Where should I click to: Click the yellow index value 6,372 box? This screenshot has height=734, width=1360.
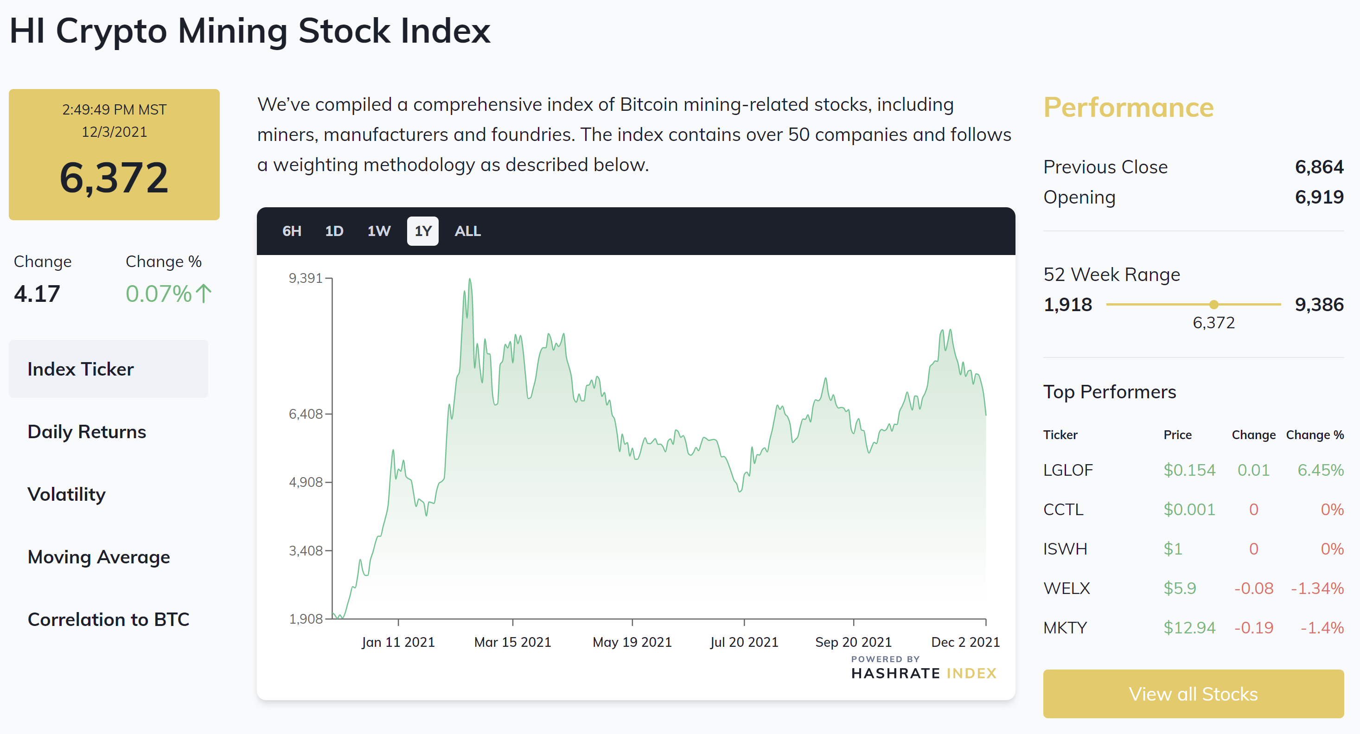click(x=114, y=155)
